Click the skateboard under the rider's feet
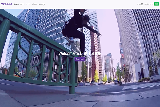 (70, 40)
